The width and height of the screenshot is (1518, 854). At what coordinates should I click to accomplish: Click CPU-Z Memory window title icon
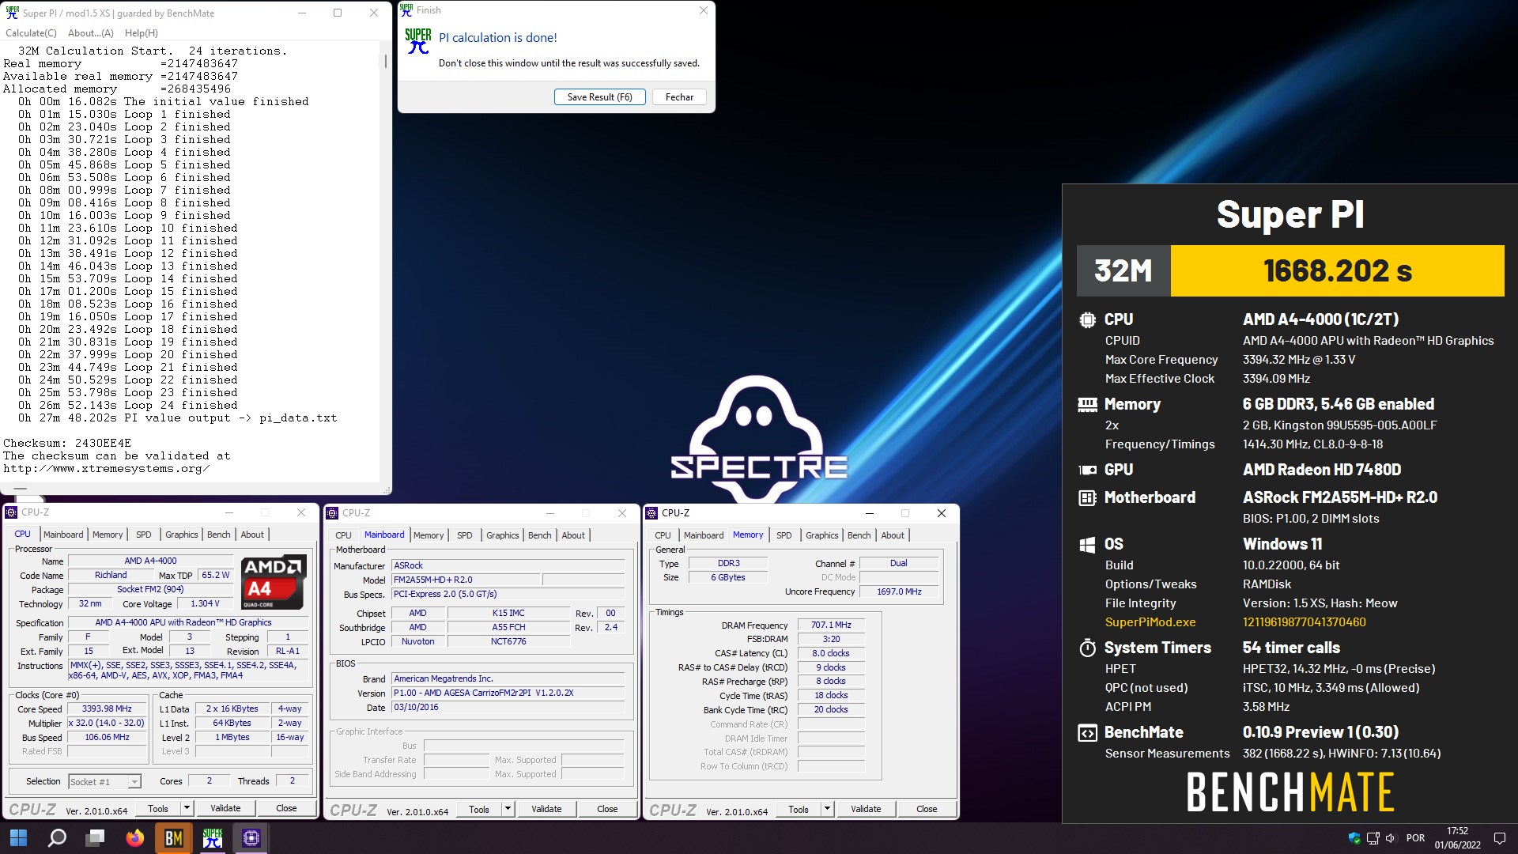tap(651, 513)
